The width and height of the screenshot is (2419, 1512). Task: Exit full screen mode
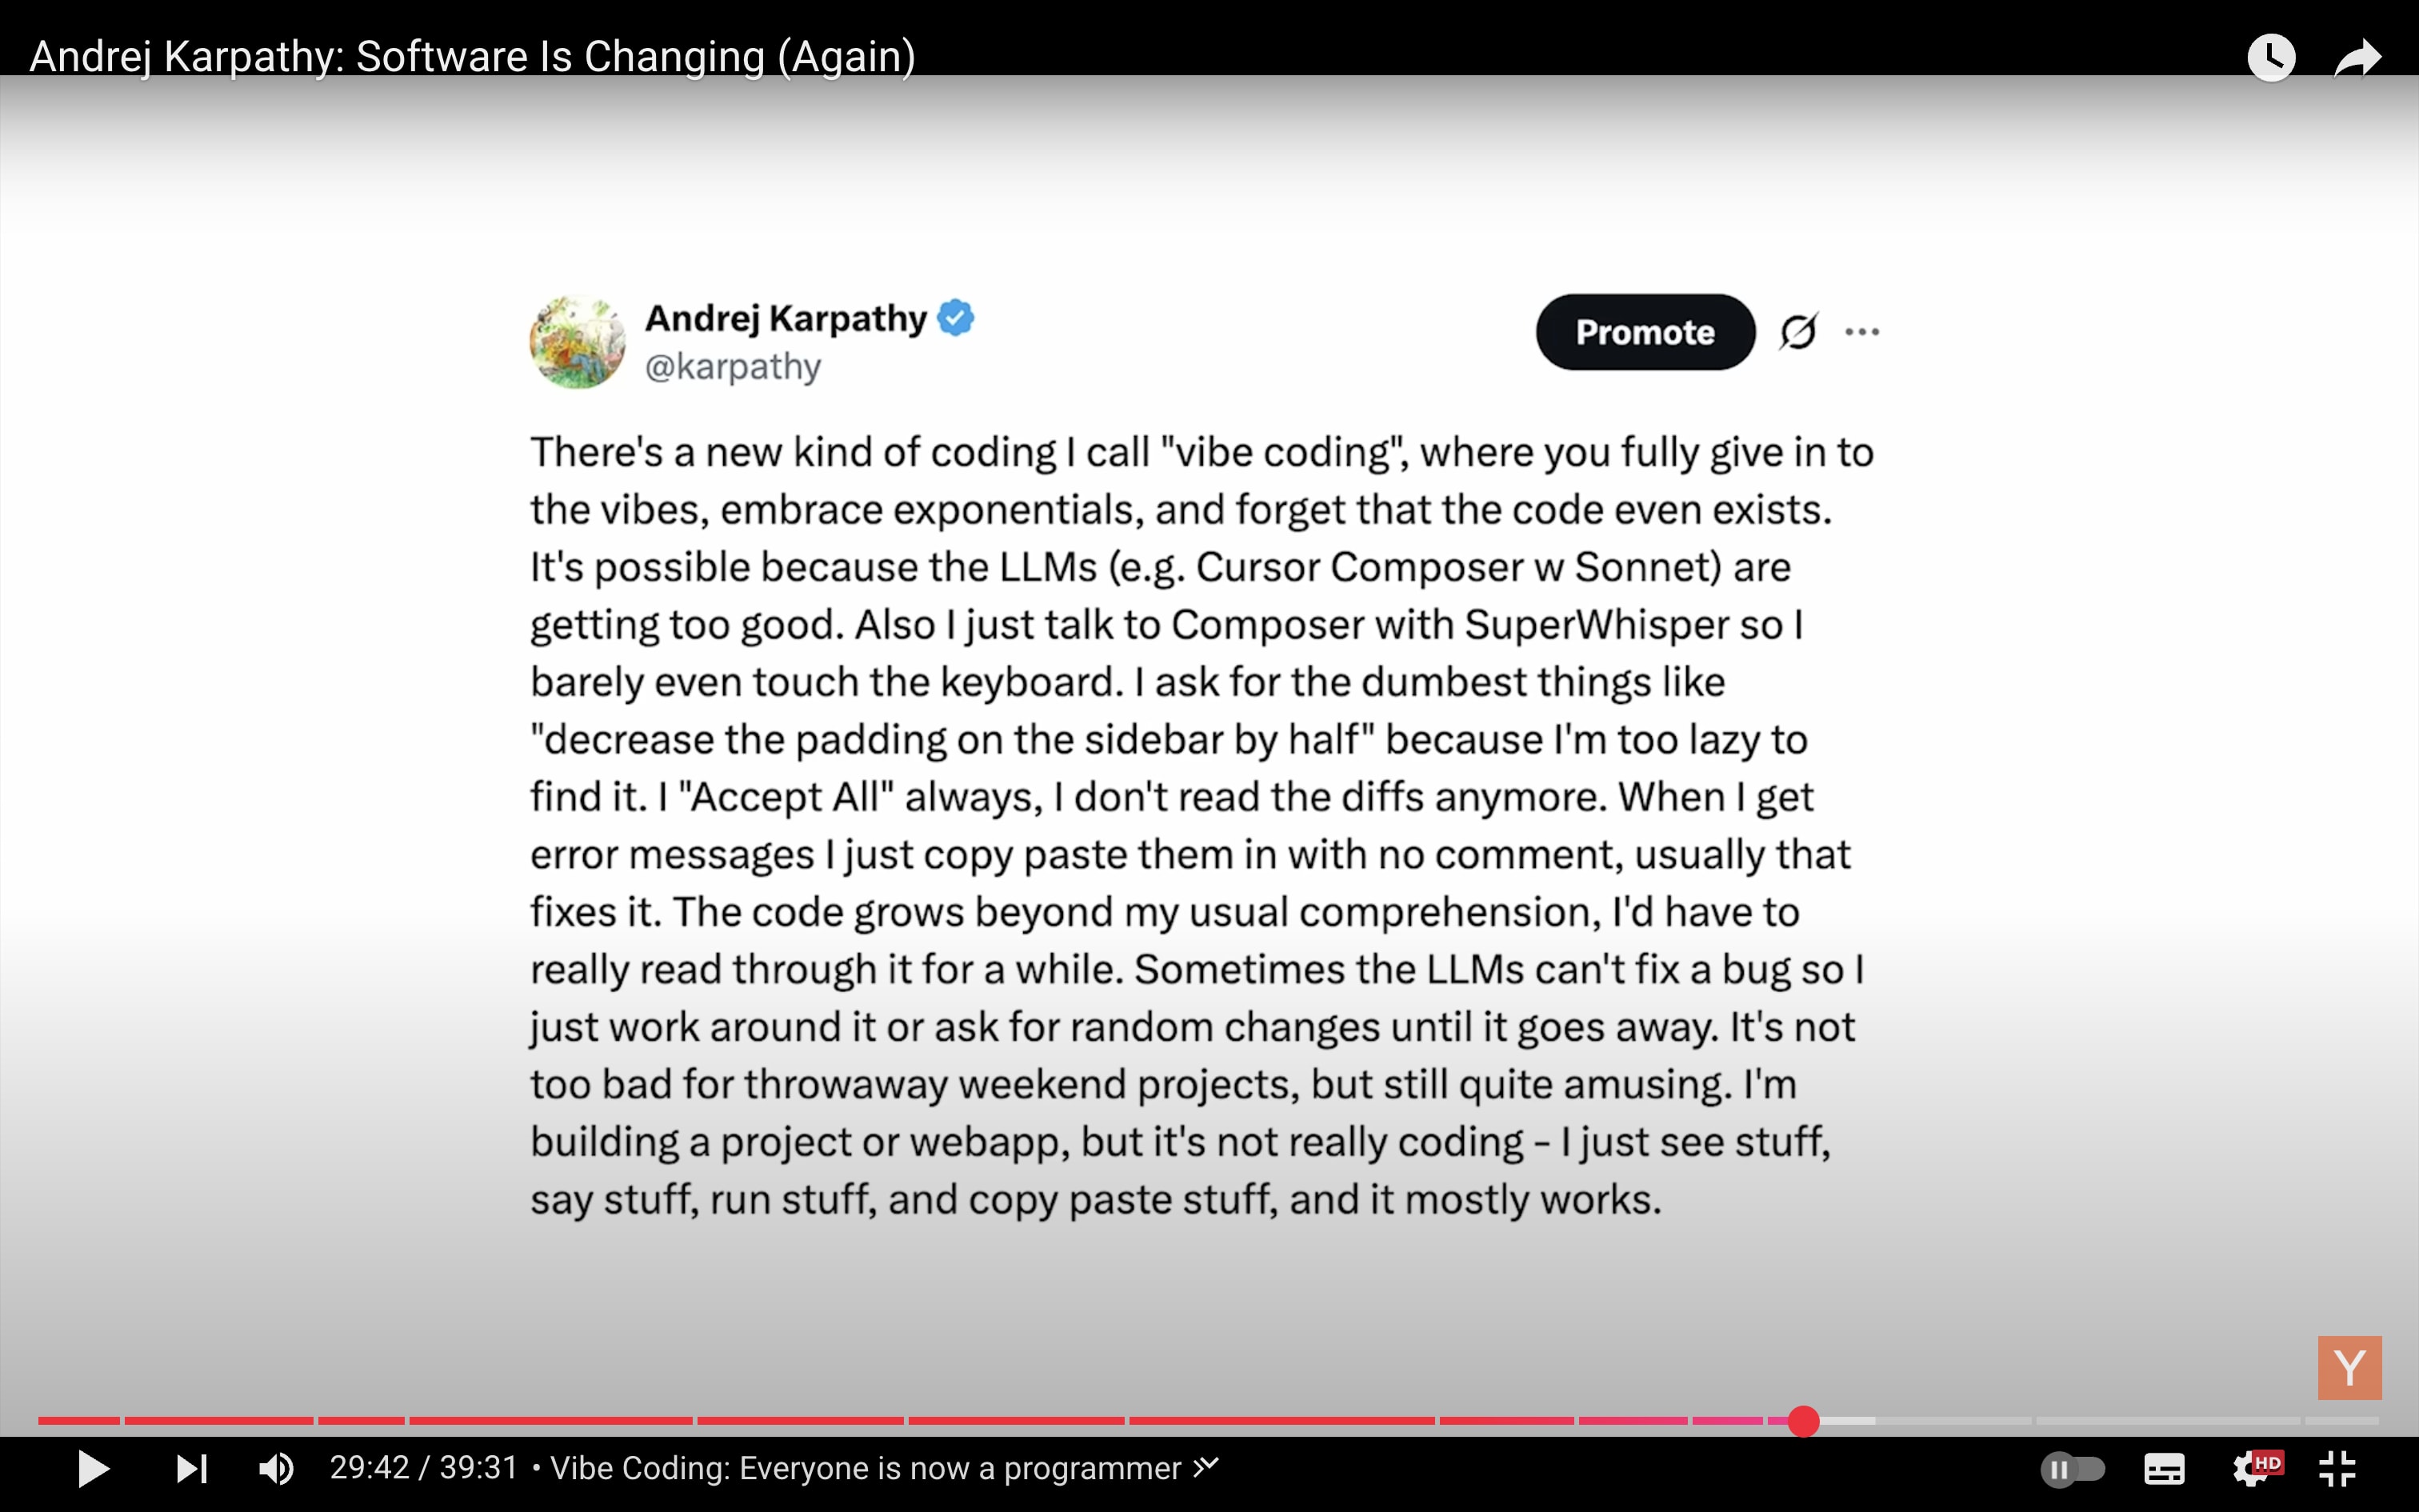(x=2337, y=1468)
